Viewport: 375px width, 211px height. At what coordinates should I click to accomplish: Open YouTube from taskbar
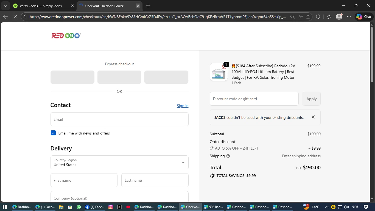click(128, 207)
